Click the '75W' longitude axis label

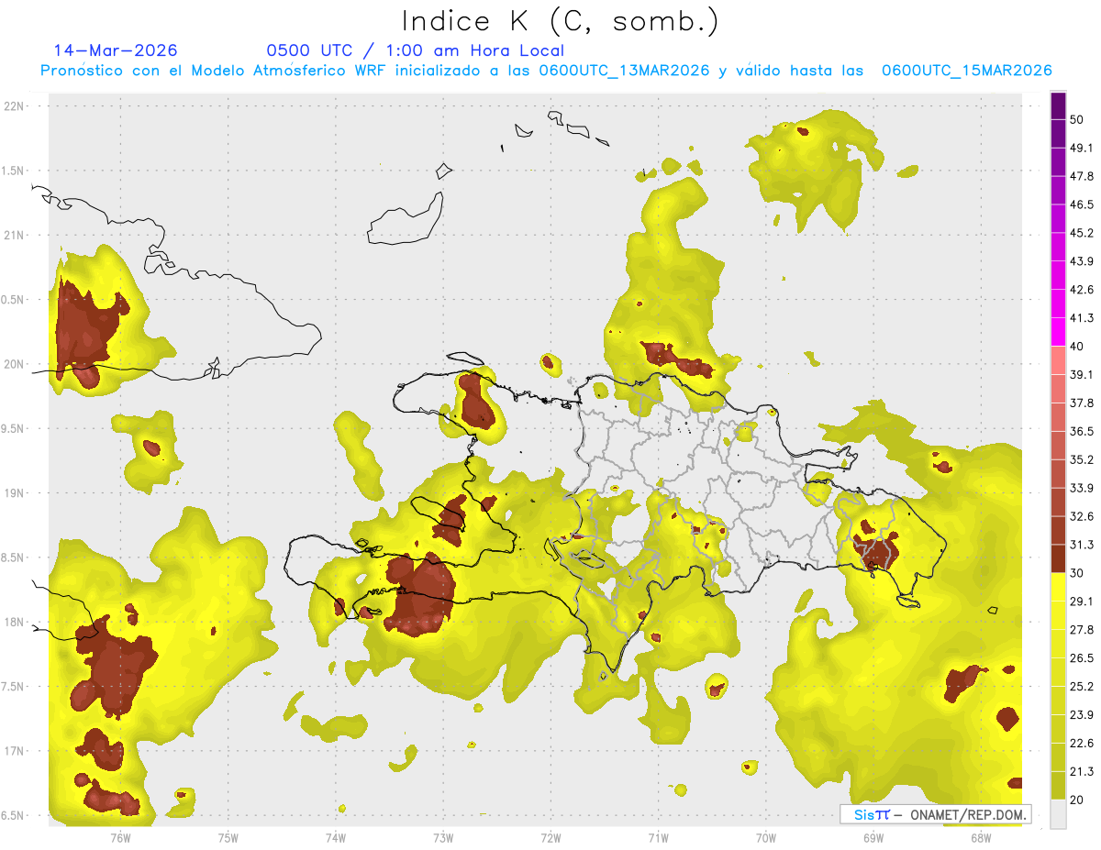click(228, 837)
